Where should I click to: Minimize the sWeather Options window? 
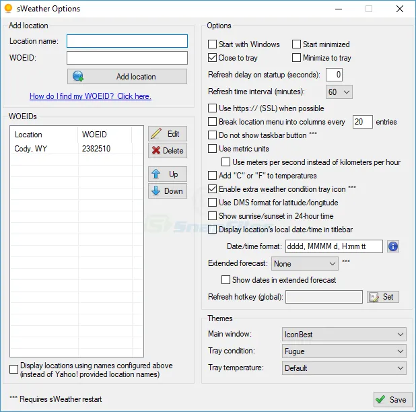(x=339, y=9)
